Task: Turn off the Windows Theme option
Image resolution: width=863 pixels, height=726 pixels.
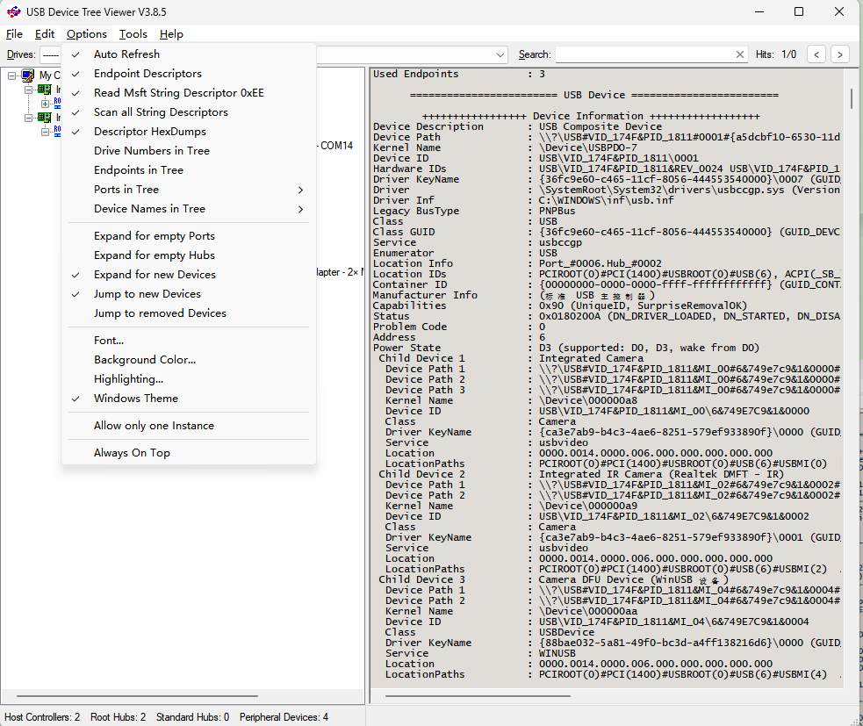Action: (x=135, y=399)
